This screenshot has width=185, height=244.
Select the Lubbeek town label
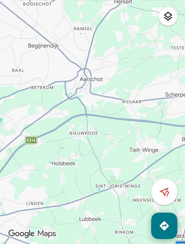tap(90, 219)
